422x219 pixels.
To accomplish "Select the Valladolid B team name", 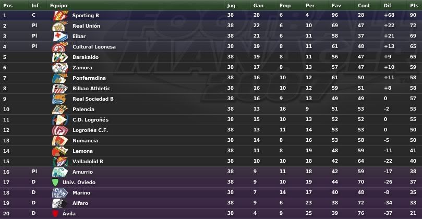I will click(x=88, y=162).
